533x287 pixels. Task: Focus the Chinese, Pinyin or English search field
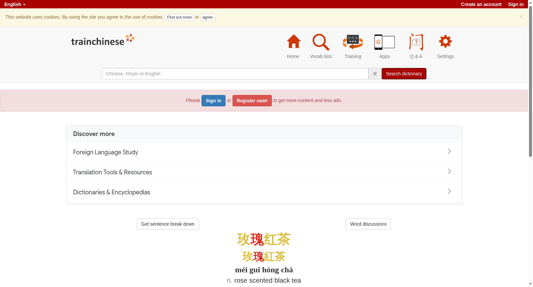click(235, 74)
